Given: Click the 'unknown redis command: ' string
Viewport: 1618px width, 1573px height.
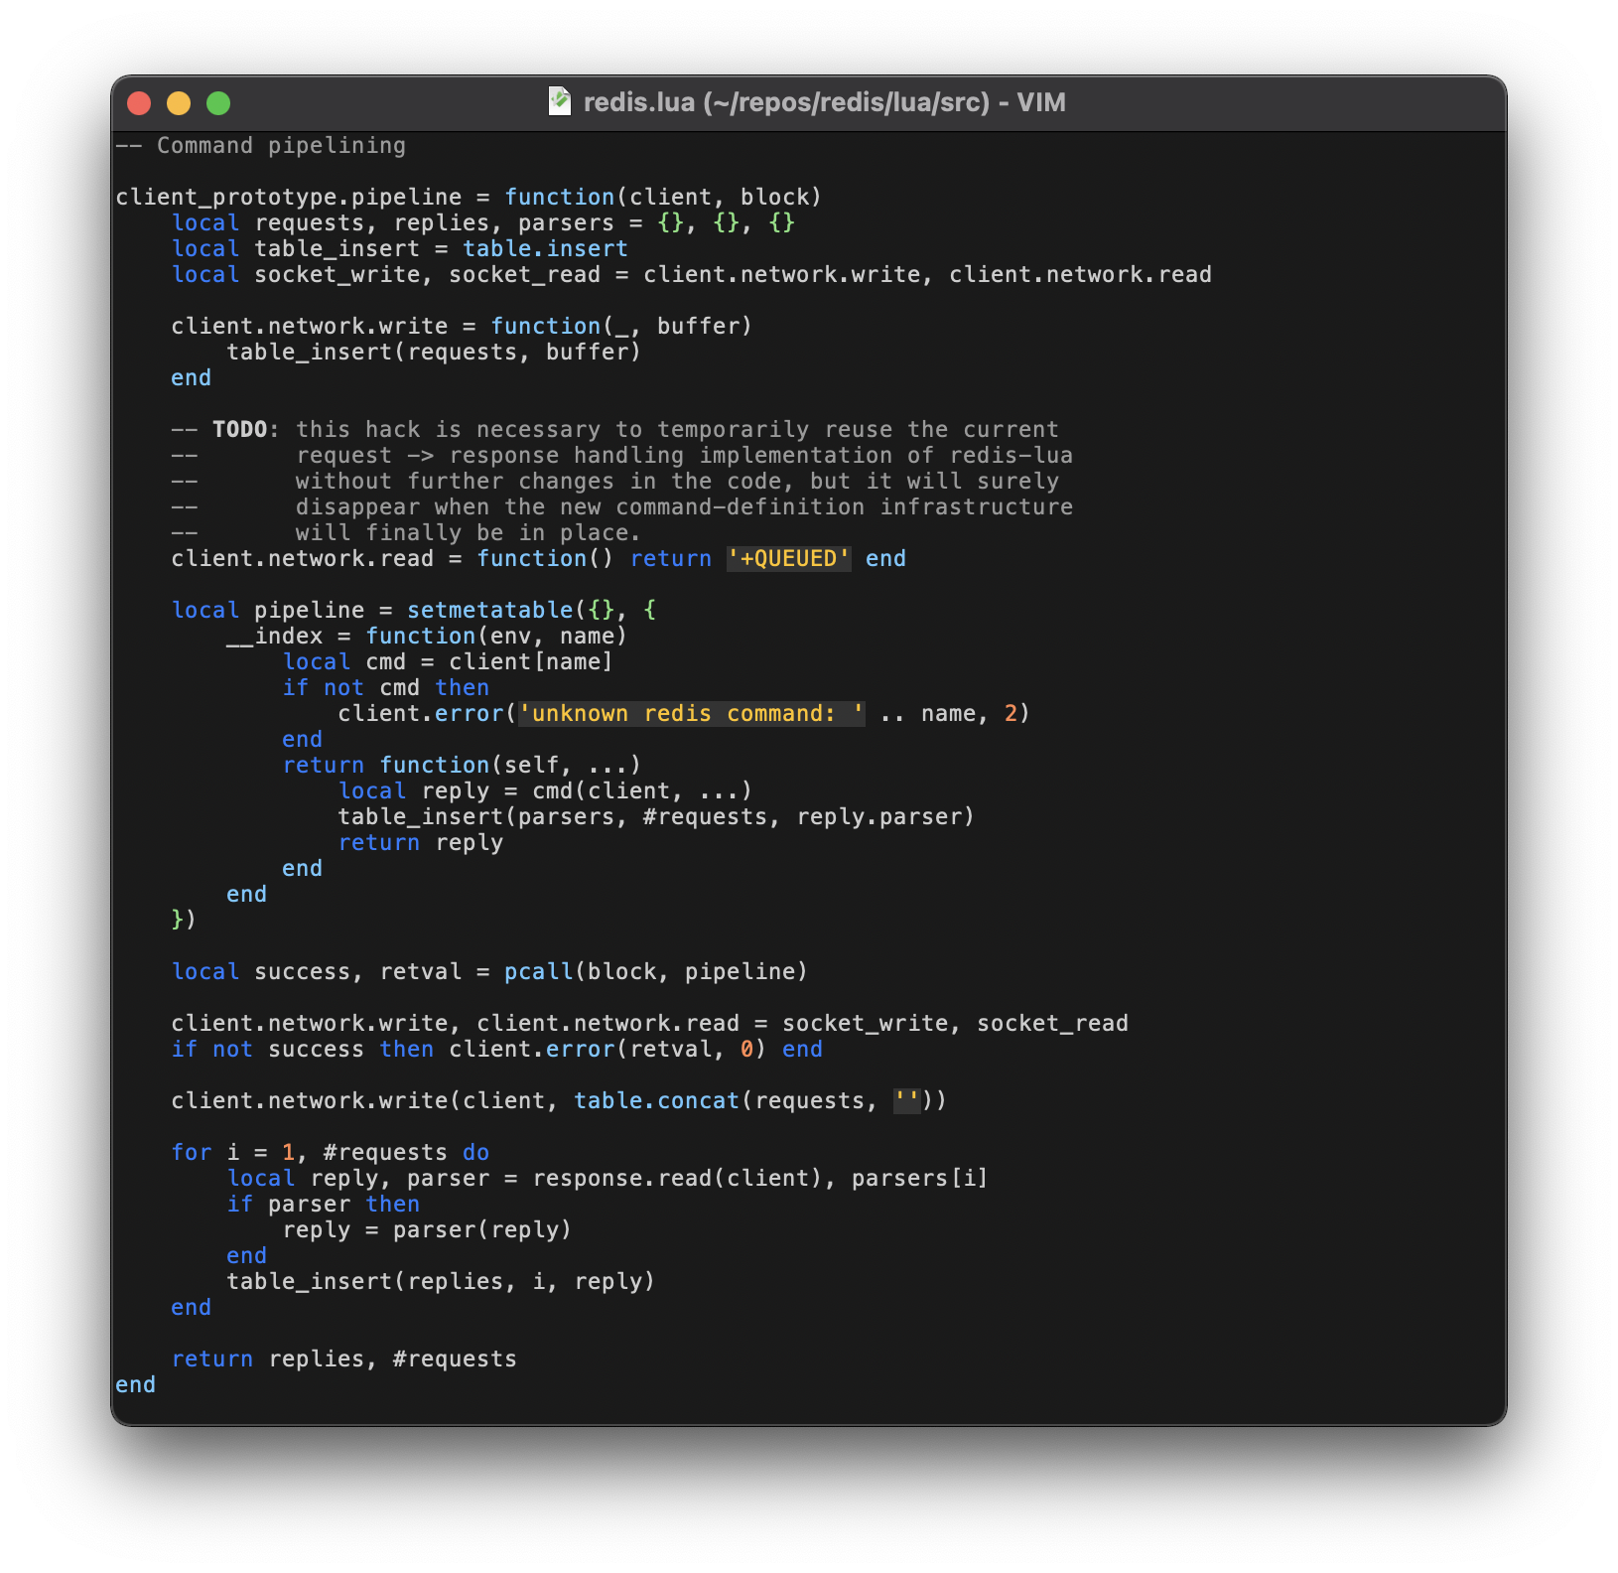Looking at the screenshot, I should [x=692, y=714].
